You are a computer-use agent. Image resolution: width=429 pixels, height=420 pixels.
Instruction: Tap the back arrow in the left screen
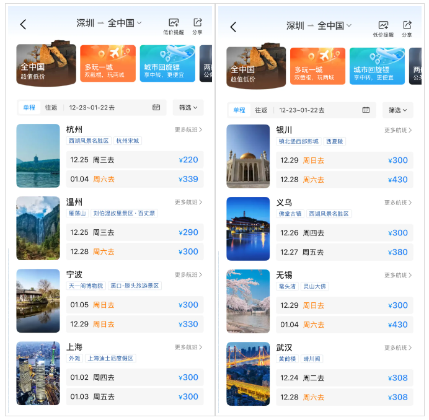pyautogui.click(x=23, y=24)
